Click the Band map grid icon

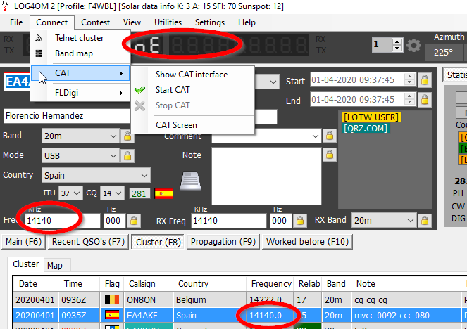39,53
